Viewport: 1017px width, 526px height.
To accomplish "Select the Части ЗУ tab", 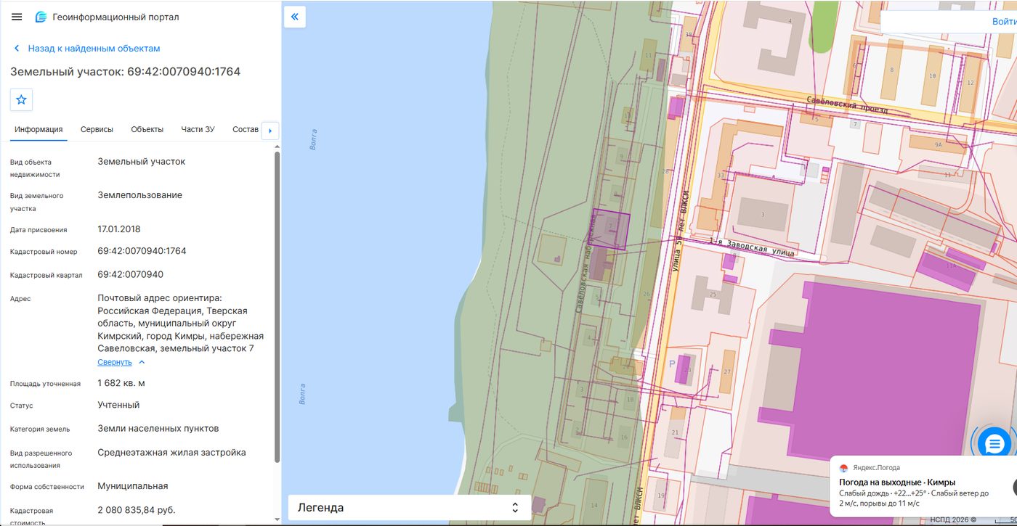I will pyautogui.click(x=198, y=130).
